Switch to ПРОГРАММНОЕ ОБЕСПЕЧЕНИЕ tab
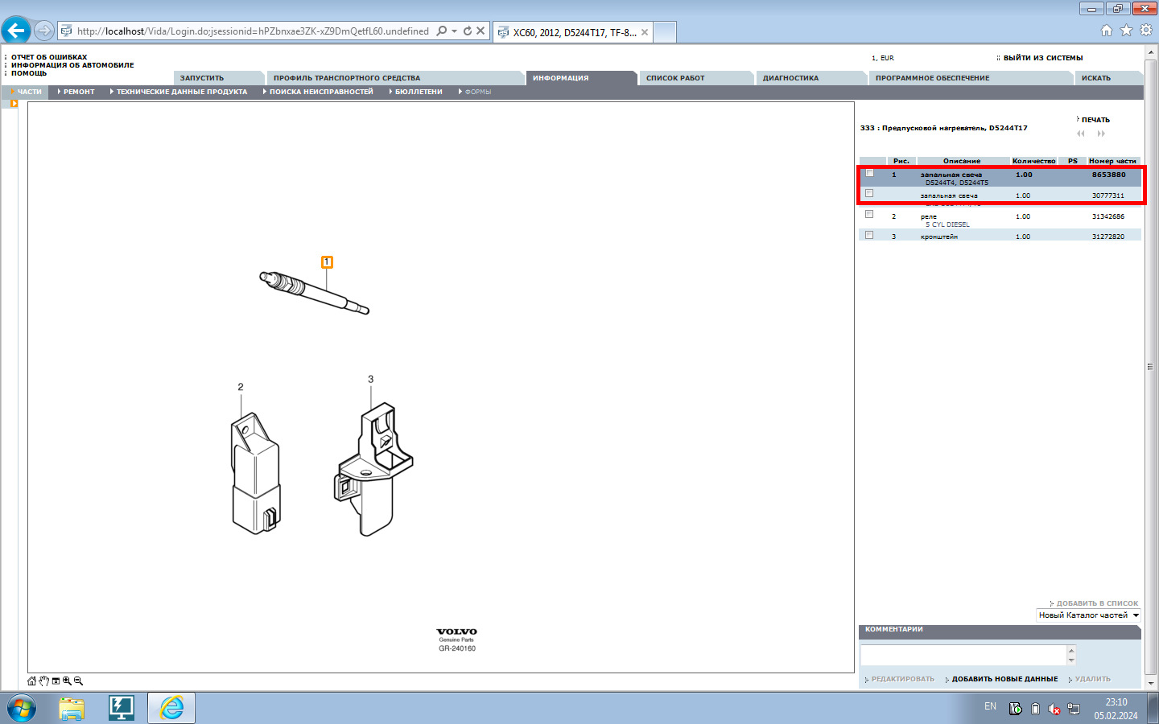1159x724 pixels. (x=971, y=78)
